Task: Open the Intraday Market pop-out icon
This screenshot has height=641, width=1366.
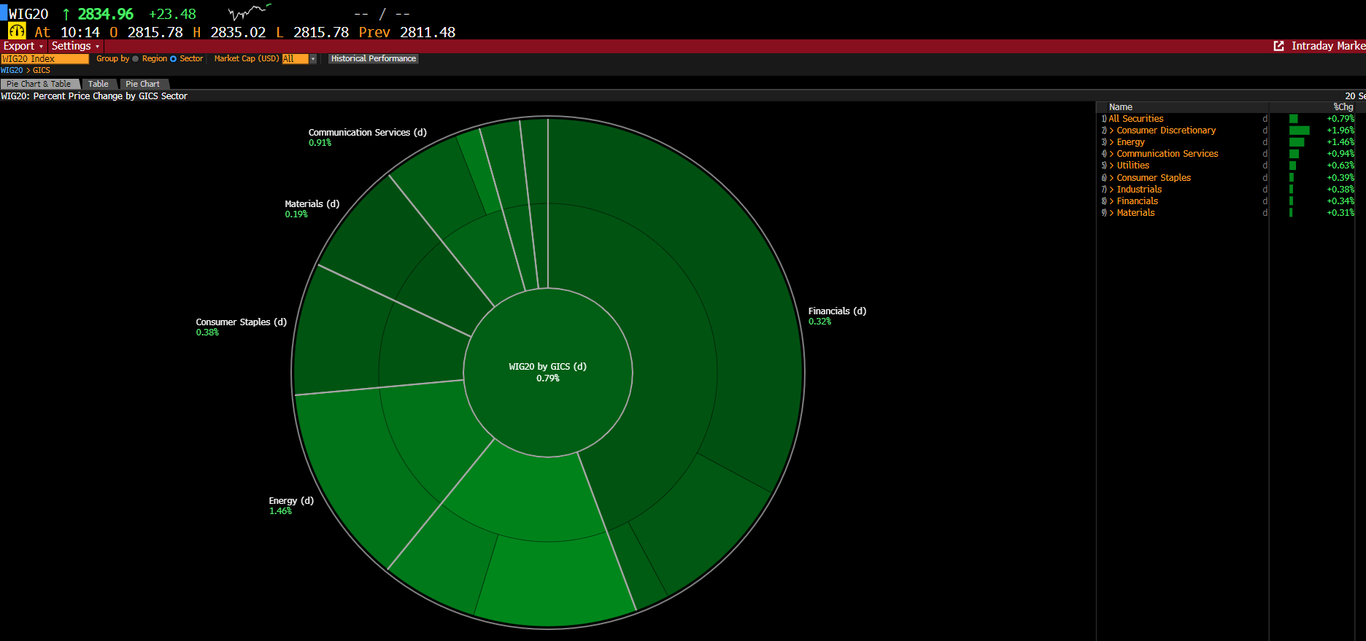Action: pyautogui.click(x=1278, y=46)
